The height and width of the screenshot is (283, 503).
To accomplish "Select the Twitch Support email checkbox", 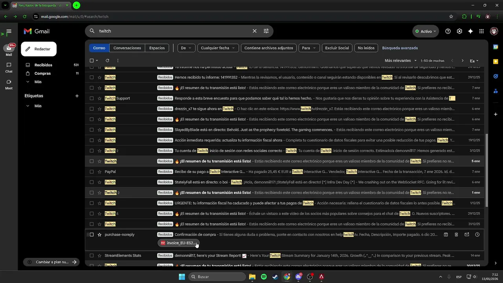I will pos(92,98).
